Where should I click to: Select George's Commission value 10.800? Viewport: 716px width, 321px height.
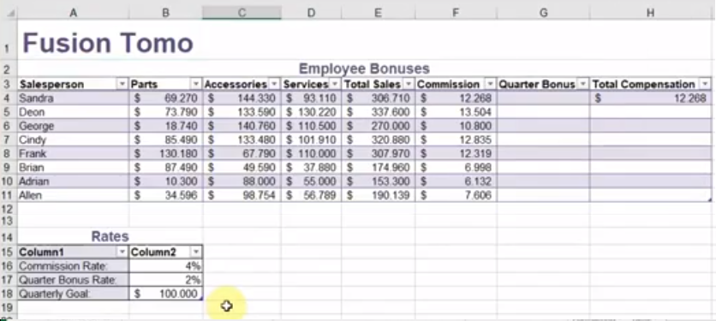click(x=456, y=126)
